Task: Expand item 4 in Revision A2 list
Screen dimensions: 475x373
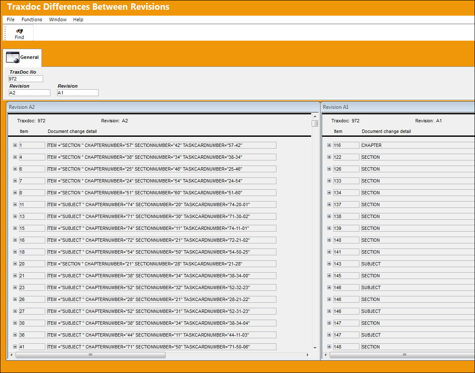Action: click(15, 157)
